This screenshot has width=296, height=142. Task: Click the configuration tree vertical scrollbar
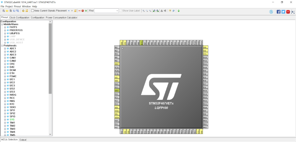coord(50,78)
